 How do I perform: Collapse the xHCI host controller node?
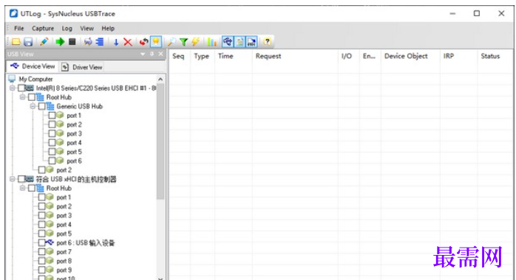click(x=13, y=179)
